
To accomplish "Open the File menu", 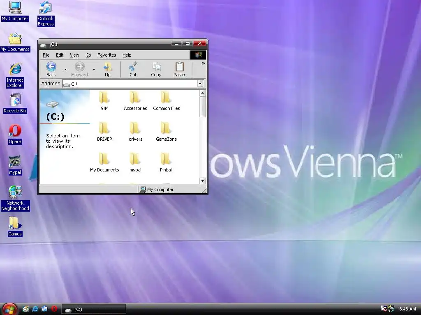I will [46, 55].
